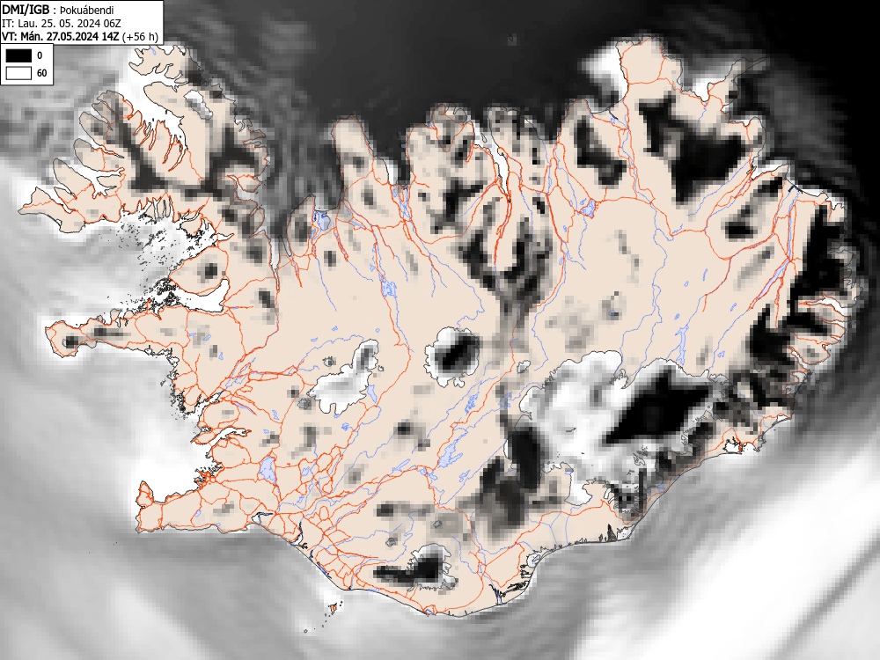Click the 'VT: Mán. 27.05.2024 14Z (+56 h)' line
The width and height of the screenshot is (880, 660).
80,37
